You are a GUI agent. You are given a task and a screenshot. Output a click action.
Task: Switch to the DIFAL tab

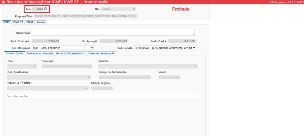(x=30, y=22)
